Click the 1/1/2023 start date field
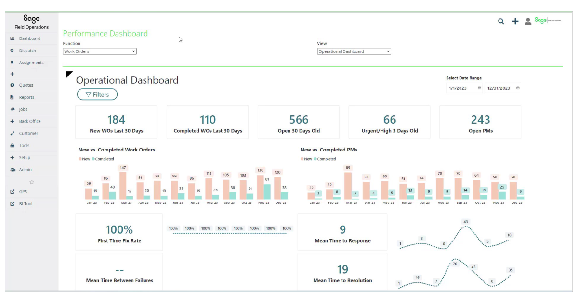The width and height of the screenshot is (578, 303). (x=465, y=88)
